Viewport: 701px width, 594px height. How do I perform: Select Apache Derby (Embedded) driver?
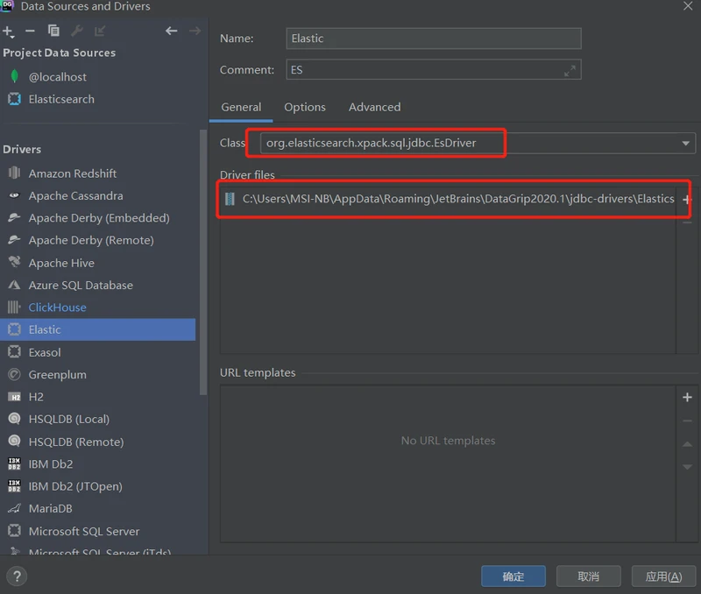click(x=97, y=218)
